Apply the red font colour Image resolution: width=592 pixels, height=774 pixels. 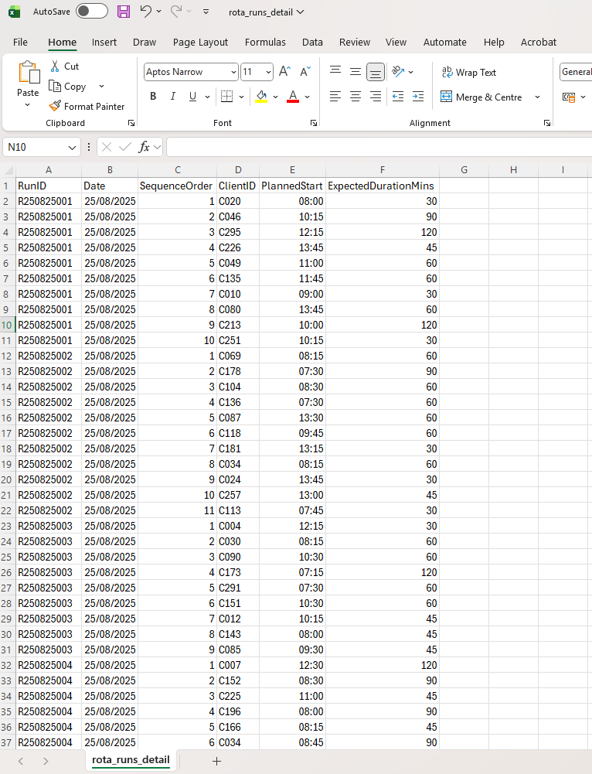(293, 96)
